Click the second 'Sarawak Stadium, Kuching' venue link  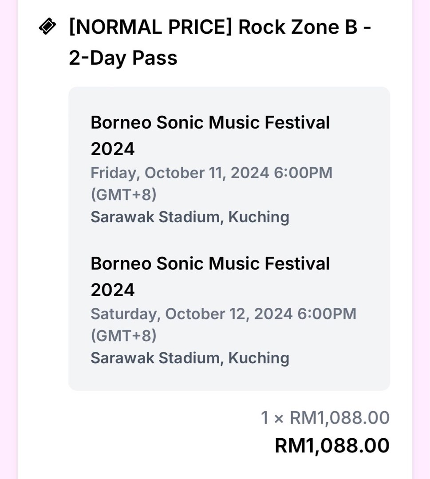click(190, 357)
